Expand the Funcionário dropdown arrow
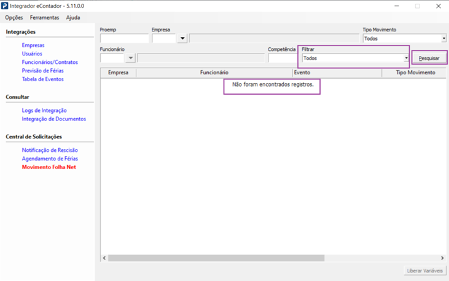 click(x=130, y=58)
